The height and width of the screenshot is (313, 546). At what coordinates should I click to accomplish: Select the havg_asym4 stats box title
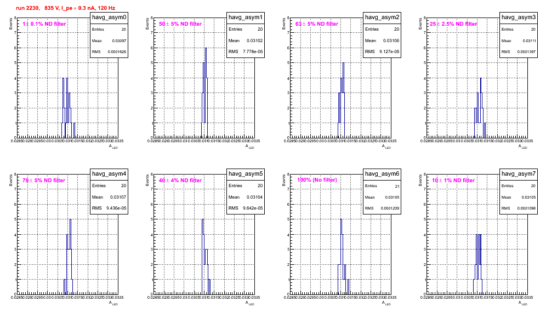[x=109, y=173]
